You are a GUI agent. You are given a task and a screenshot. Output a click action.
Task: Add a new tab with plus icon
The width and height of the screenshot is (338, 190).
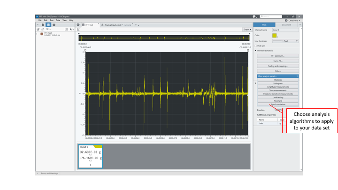coord(137,24)
